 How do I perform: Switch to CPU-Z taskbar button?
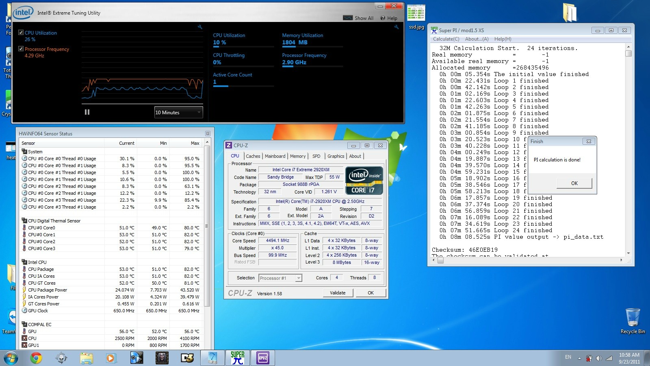[263, 358]
